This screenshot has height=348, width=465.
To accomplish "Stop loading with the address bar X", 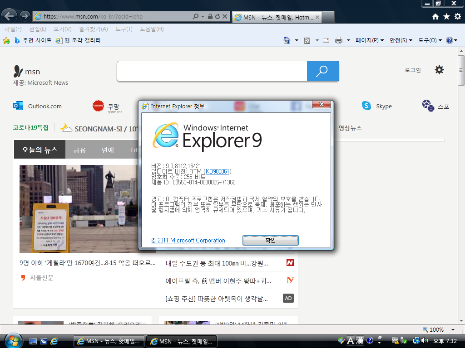I will [x=225, y=17].
